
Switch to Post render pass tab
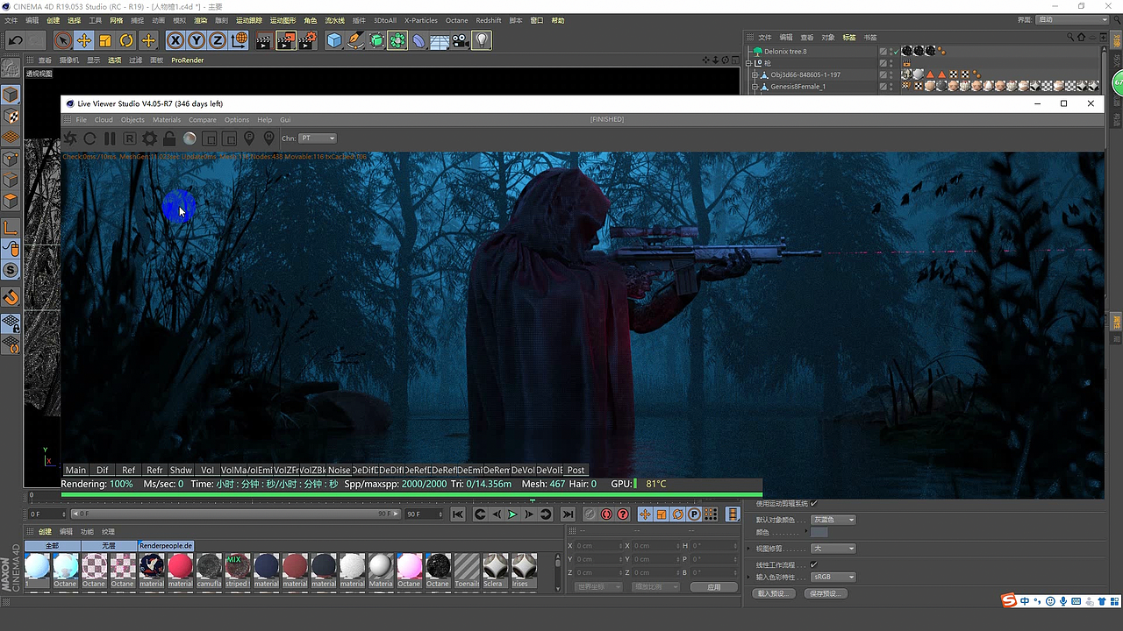576,471
